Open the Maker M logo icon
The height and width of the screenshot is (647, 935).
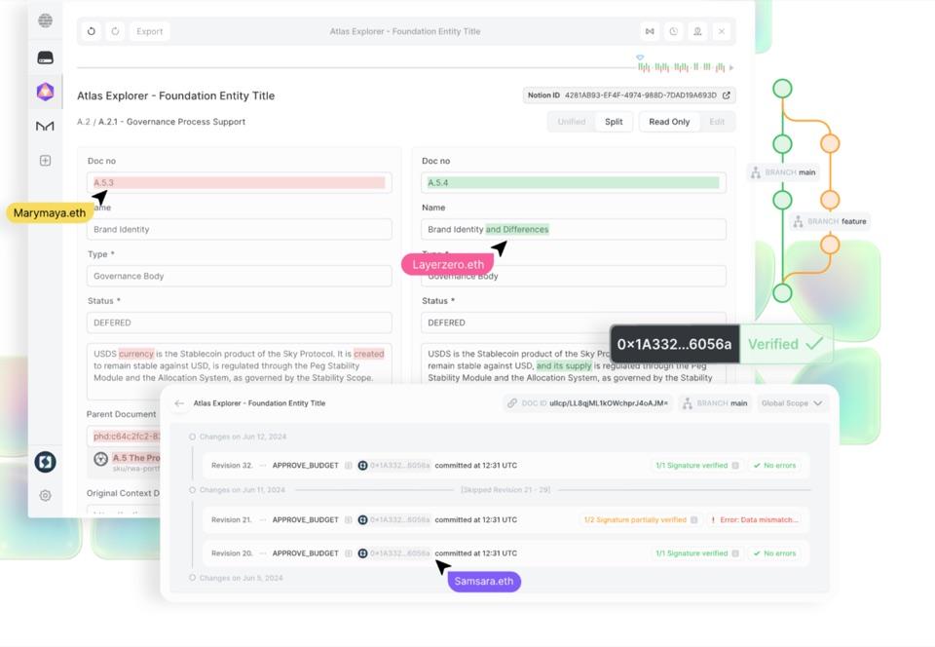tap(46, 126)
